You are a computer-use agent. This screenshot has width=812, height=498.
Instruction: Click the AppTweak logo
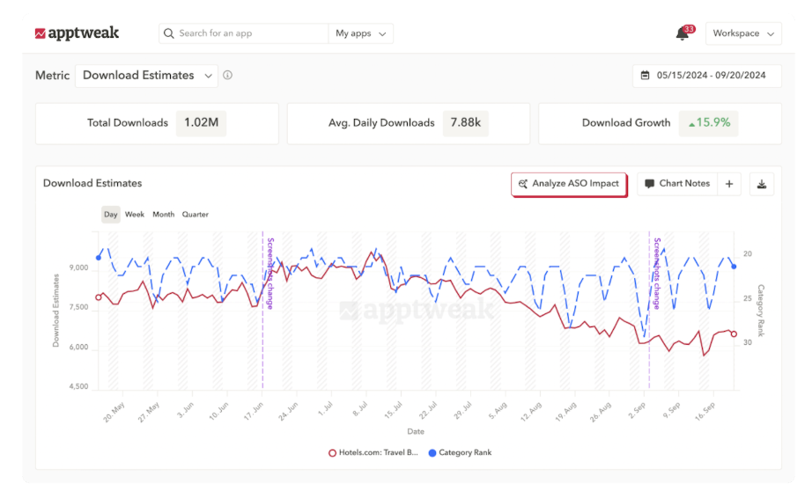77,33
